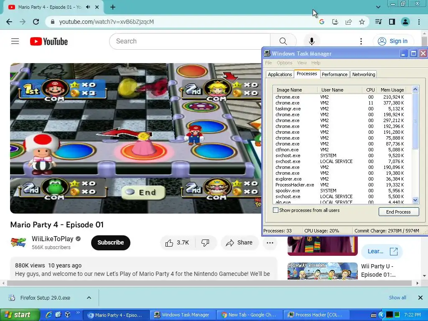This screenshot has width=428, height=321.
Task: Close the downloads bar
Action: (420, 298)
